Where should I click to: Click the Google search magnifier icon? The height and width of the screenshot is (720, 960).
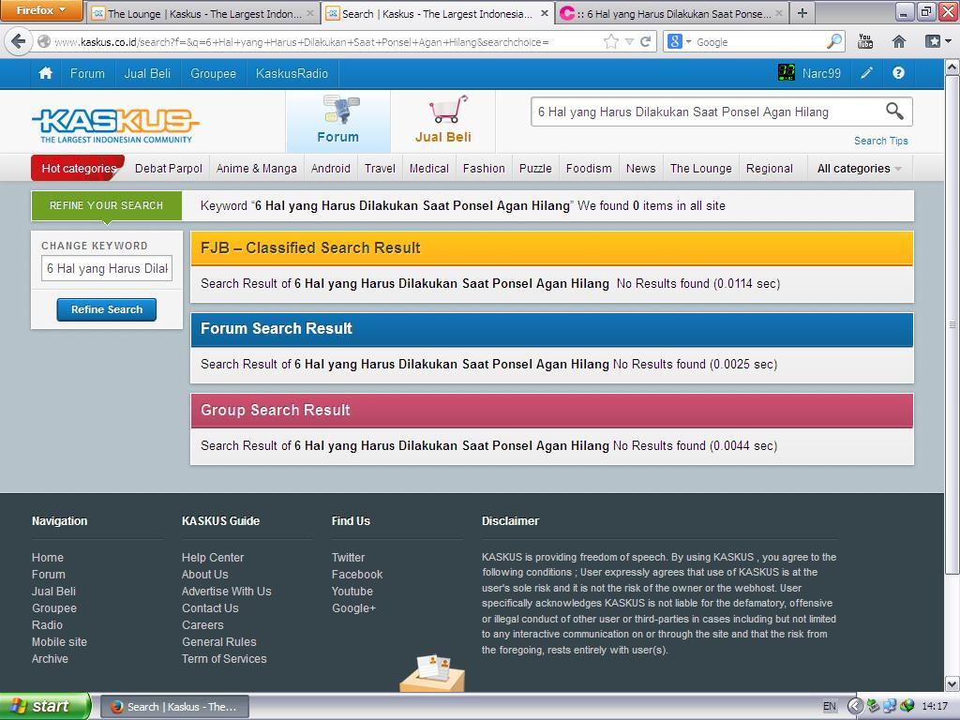(833, 41)
